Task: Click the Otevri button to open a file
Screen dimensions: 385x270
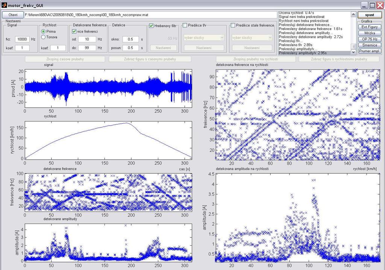Action: click(13, 15)
